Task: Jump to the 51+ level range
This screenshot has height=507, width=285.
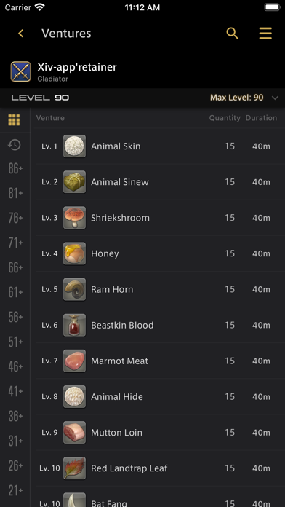Action: 15,342
